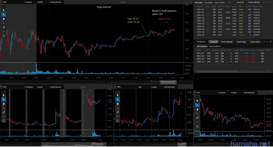
Task: Click Ticker column header in Positions table
Action: coord(199,50)
